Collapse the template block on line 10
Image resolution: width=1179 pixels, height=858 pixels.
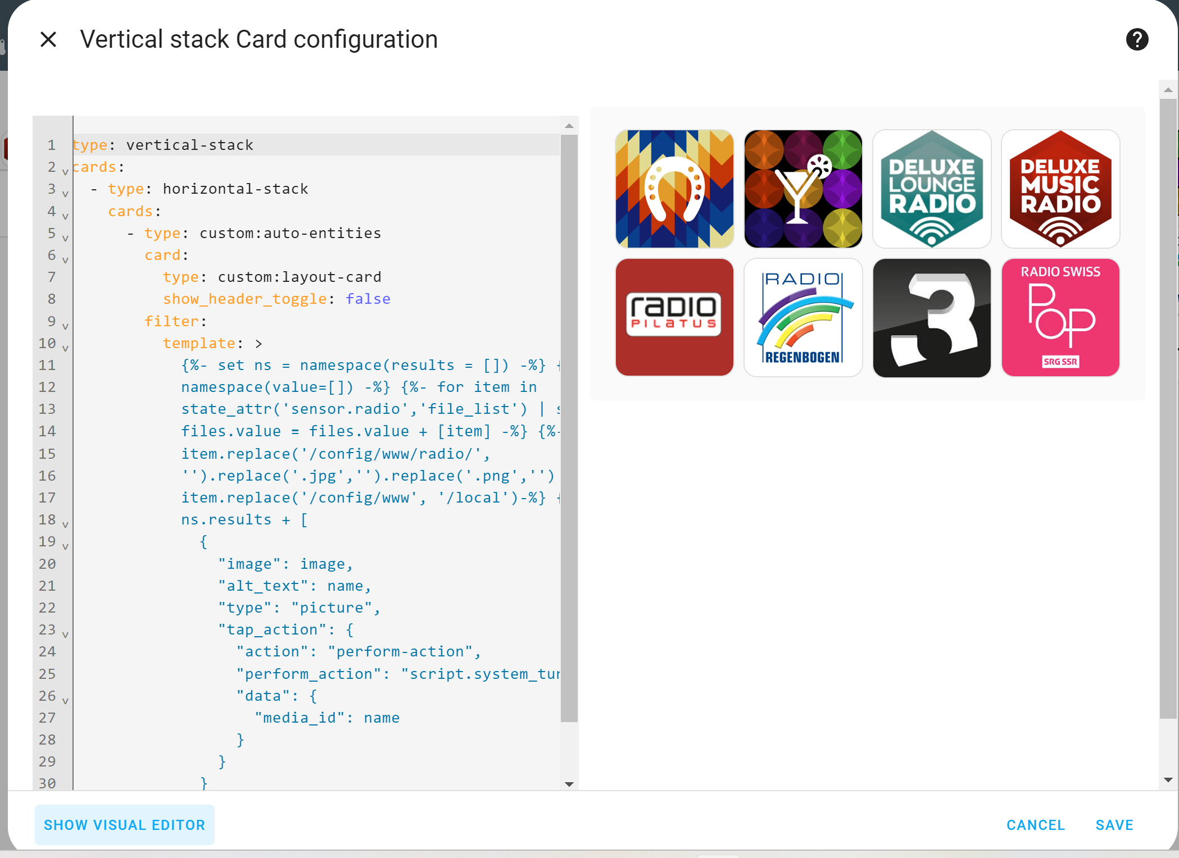point(65,348)
